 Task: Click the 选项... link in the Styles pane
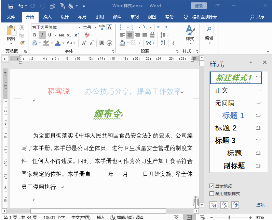coord(262,205)
